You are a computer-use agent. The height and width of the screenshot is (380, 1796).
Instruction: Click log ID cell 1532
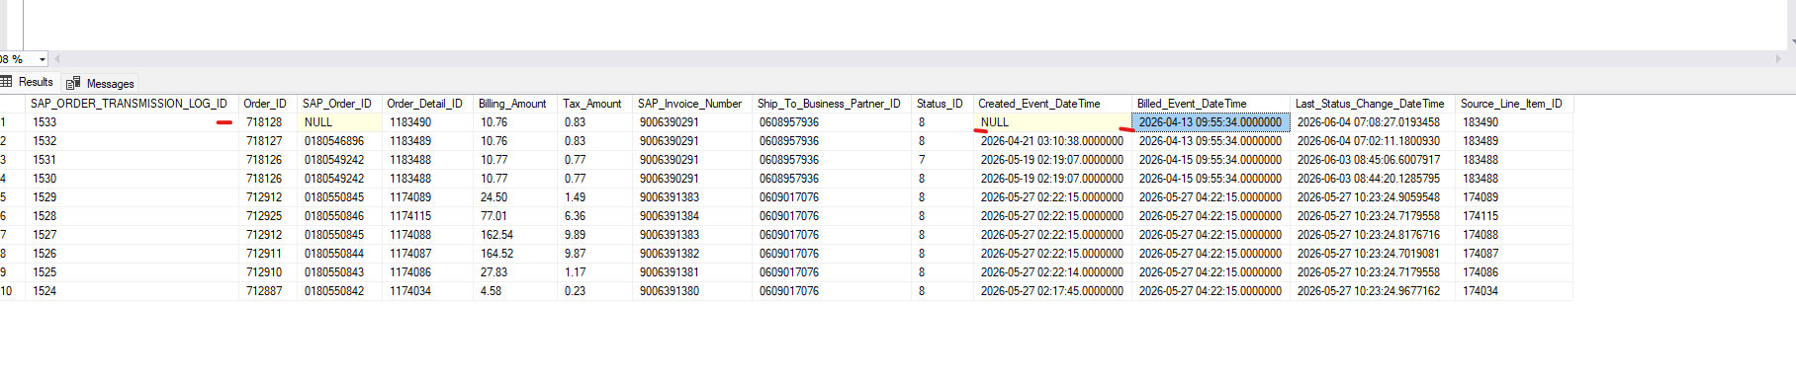131,141
